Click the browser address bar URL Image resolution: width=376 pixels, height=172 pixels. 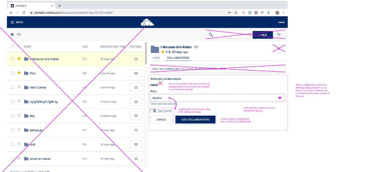click(x=74, y=13)
